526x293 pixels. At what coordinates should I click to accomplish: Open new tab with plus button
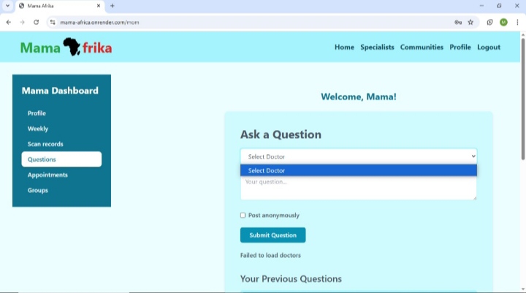[113, 6]
